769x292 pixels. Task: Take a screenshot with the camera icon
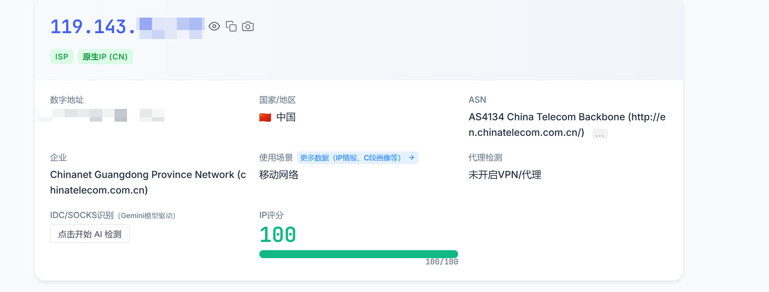point(248,26)
